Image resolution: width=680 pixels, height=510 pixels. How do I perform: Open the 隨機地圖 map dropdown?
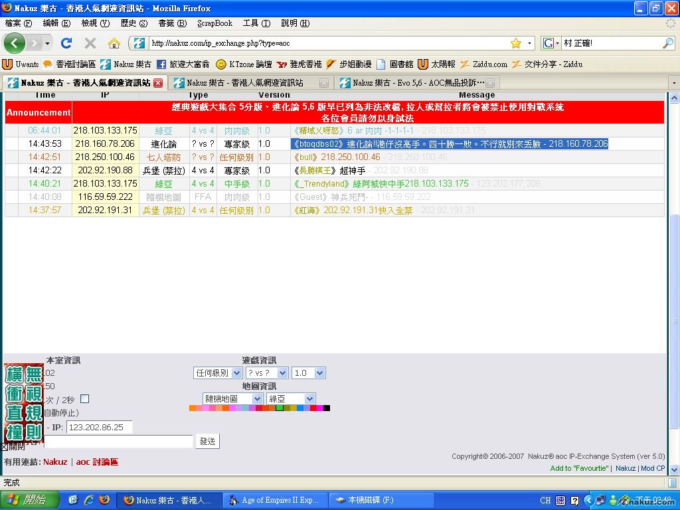pos(232,398)
